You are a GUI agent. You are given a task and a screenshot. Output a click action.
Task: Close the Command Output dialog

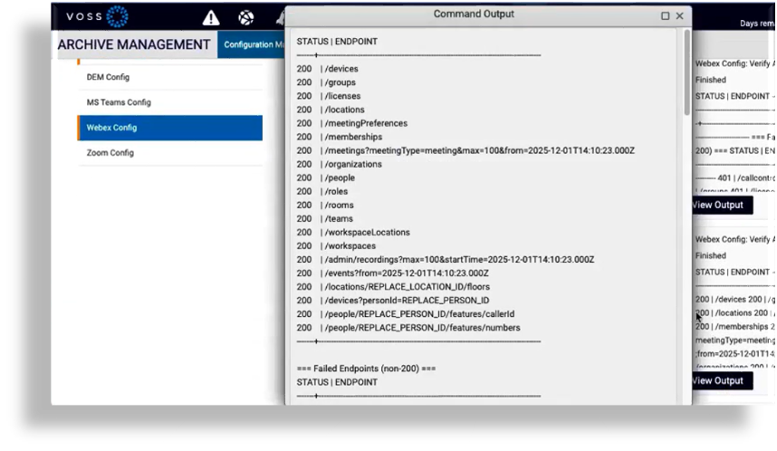pyautogui.click(x=680, y=16)
